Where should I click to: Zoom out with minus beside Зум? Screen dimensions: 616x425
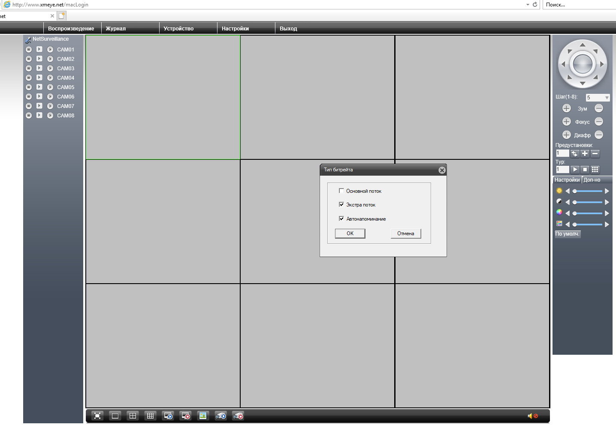pos(599,108)
